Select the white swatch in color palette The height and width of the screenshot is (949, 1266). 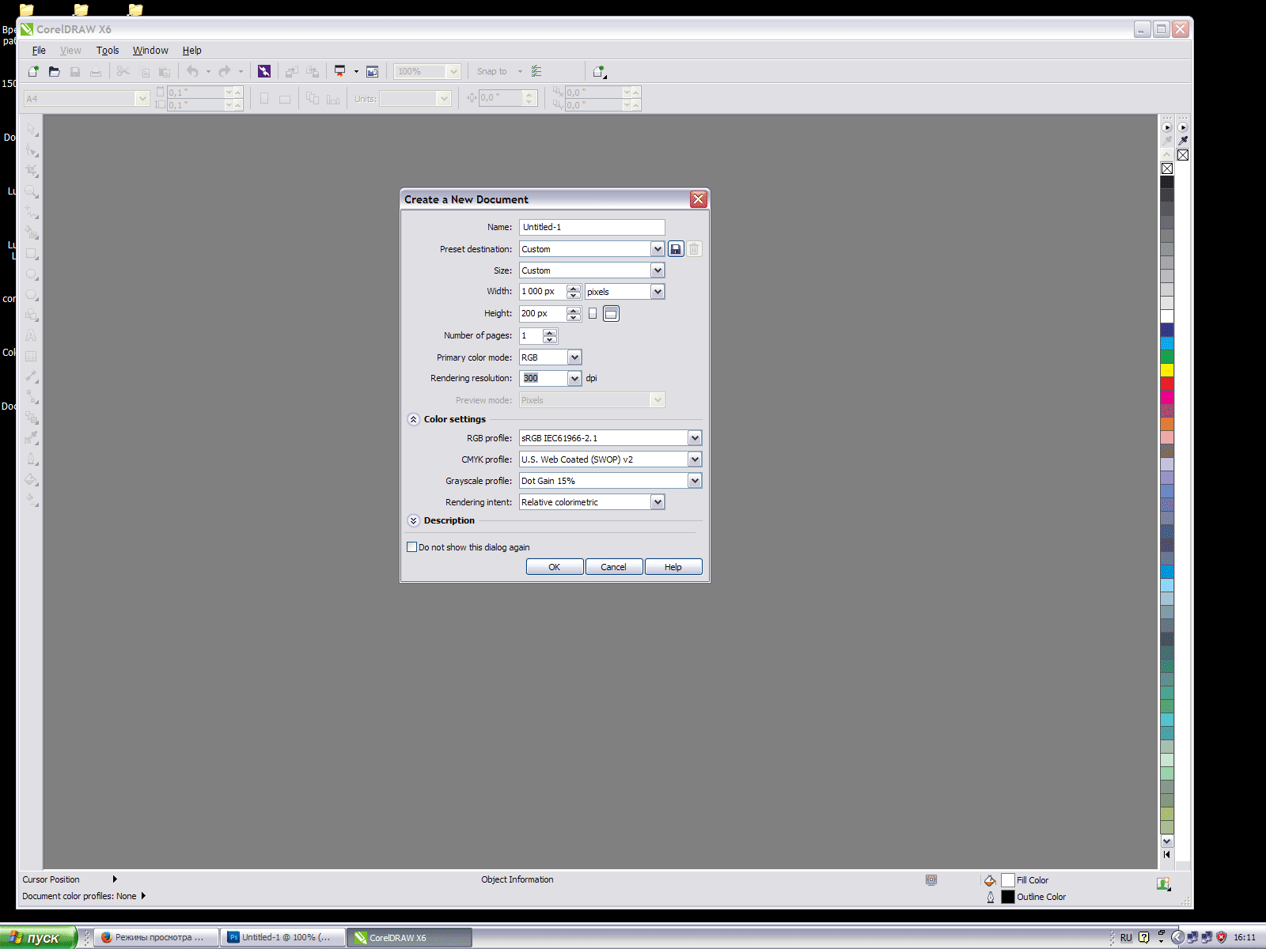click(x=1167, y=316)
